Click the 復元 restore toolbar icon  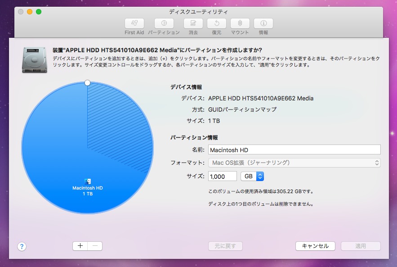216,23
